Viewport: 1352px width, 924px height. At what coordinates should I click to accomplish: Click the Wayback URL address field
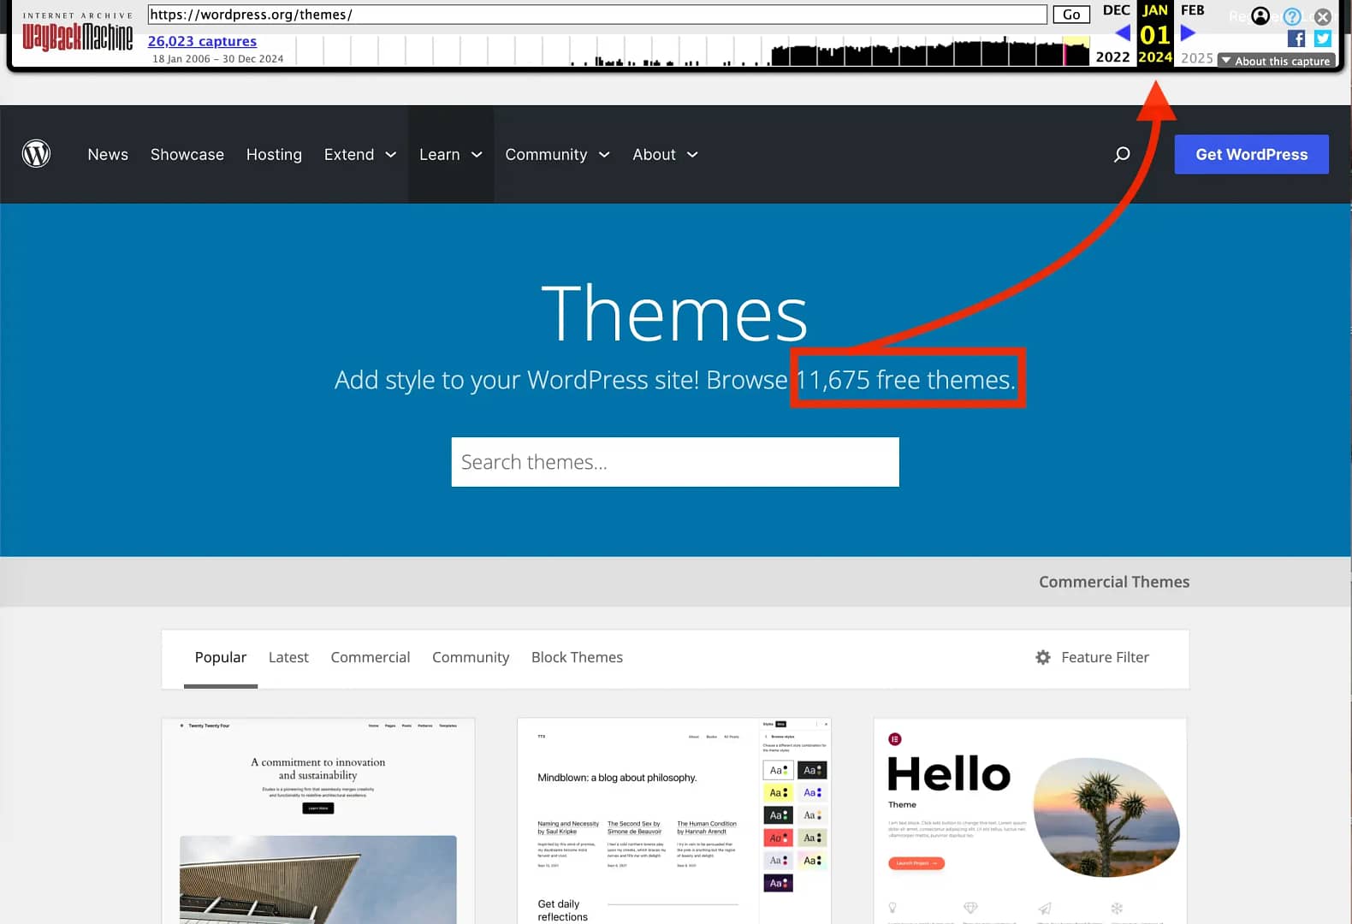597,15
